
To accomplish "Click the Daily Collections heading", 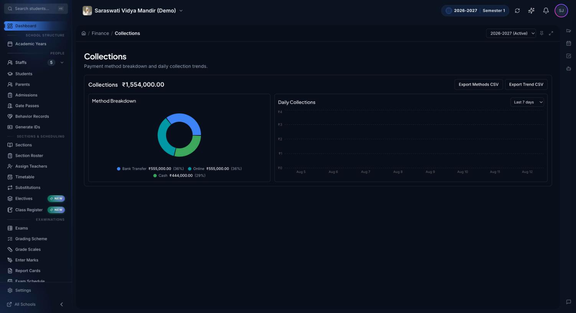I will (x=297, y=103).
